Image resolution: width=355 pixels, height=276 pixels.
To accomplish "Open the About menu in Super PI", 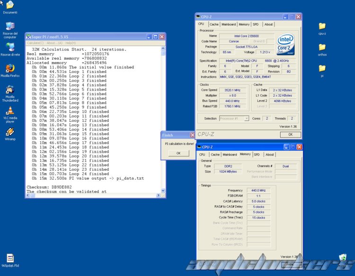I will [x=53, y=43].
